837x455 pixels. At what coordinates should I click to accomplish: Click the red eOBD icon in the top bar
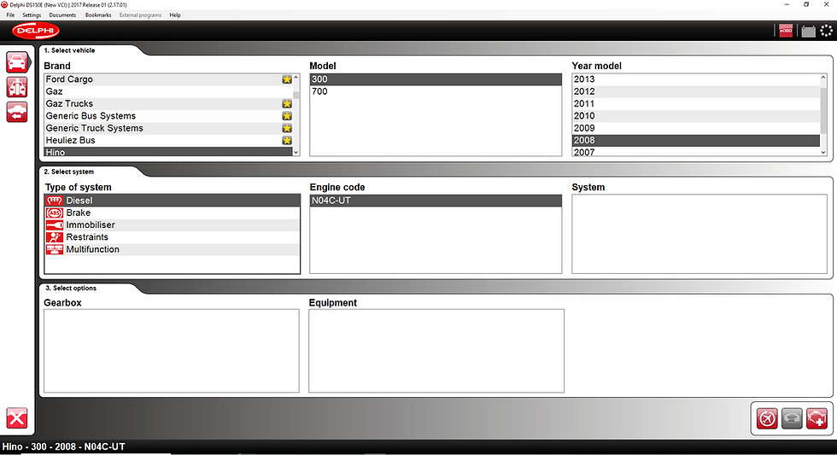[x=786, y=31]
